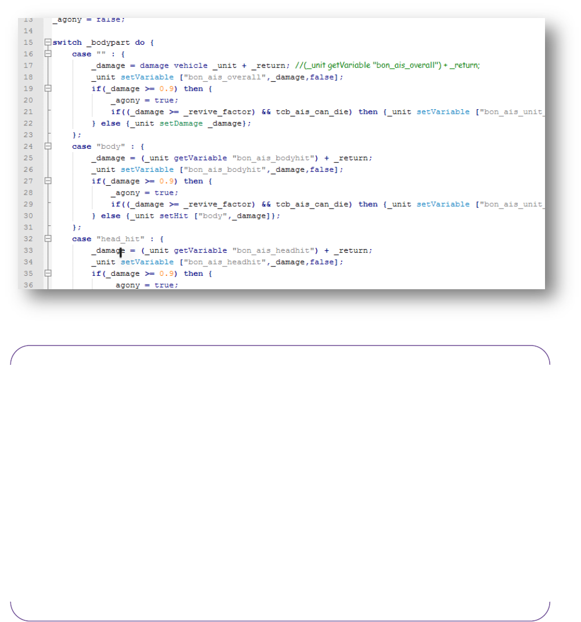581x622 pixels.
Task: Collapse the if block fold on line 35
Action: pos(48,274)
